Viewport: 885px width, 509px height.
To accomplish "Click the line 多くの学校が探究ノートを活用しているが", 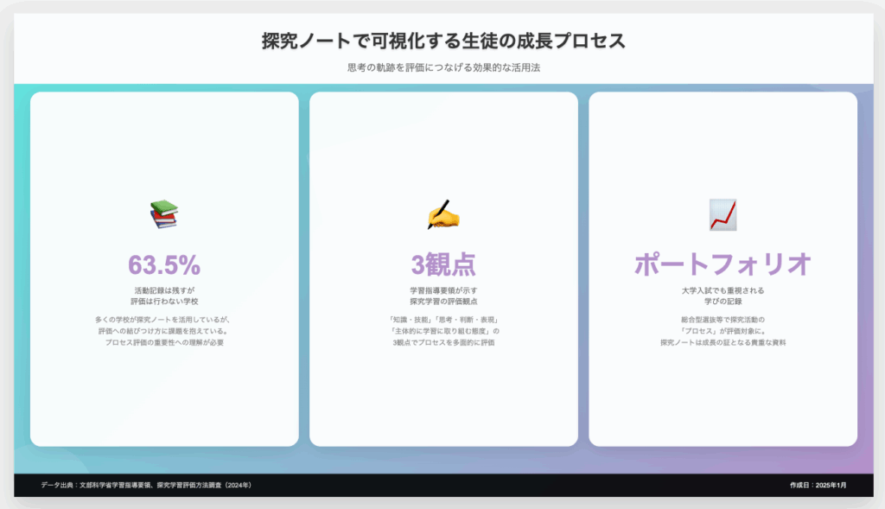I will [164, 320].
